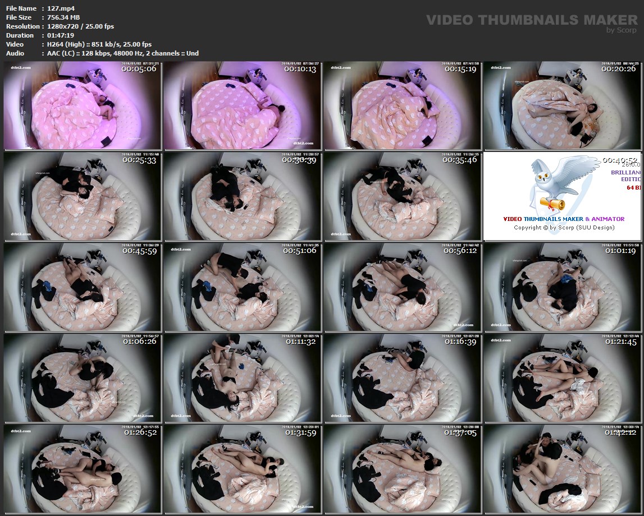
Task: Select the thumbnail stamped 01:16:39
Action: coord(403,378)
